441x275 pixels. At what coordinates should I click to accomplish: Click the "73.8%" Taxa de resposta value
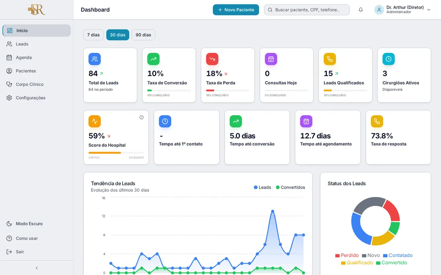(x=382, y=136)
